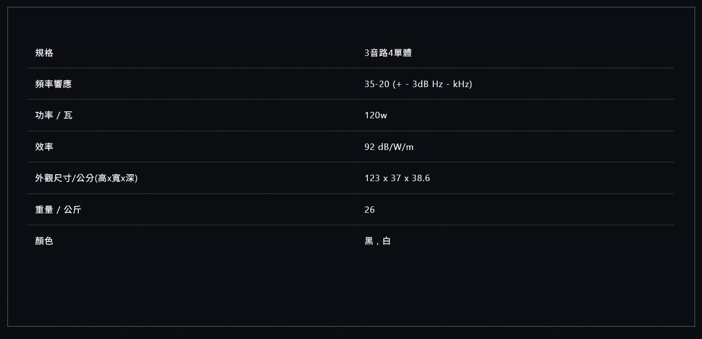The width and height of the screenshot is (702, 339).
Task: Click the kHz unit text
Action: tap(461, 84)
